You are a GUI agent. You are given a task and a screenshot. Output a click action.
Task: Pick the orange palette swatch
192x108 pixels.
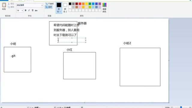[x=83, y=4]
